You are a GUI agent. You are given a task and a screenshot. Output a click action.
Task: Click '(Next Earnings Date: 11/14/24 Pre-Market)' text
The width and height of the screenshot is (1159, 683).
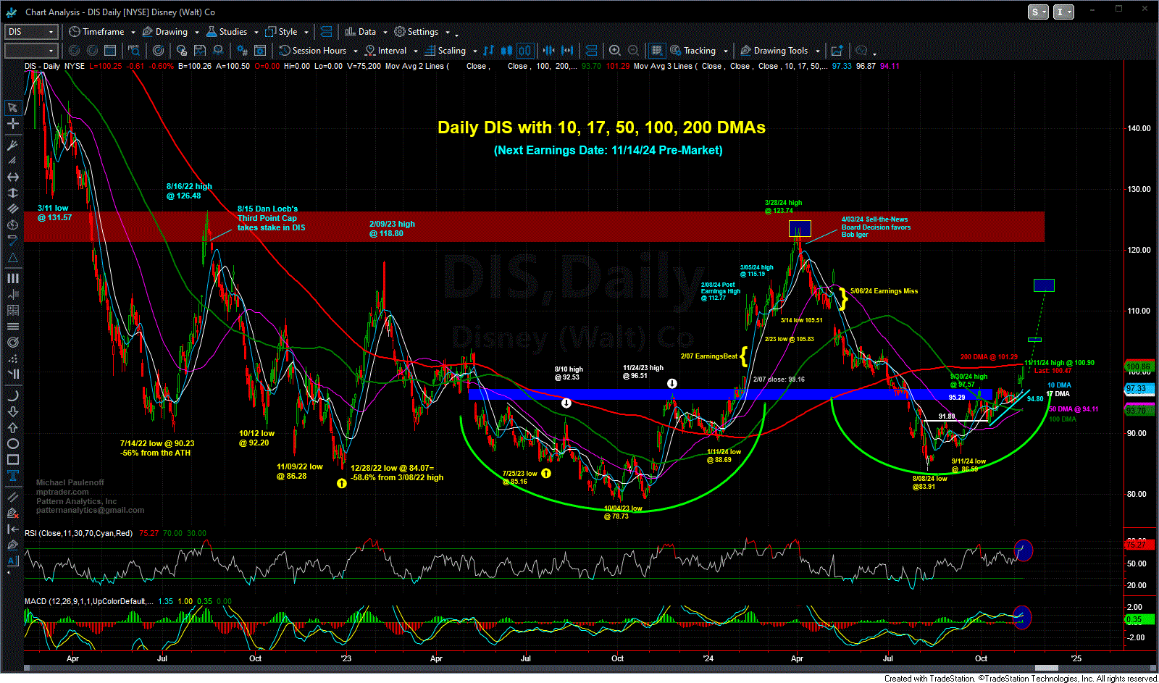pyautogui.click(x=608, y=150)
